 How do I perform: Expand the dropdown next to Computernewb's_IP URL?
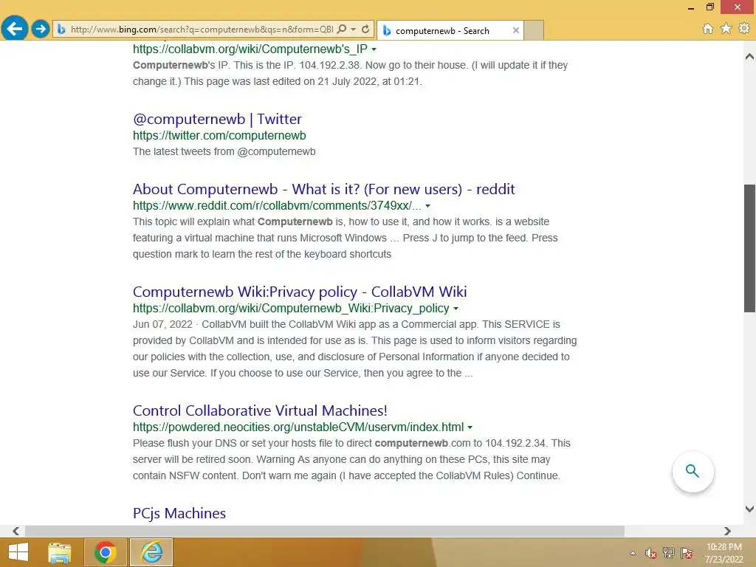pyautogui.click(x=374, y=49)
